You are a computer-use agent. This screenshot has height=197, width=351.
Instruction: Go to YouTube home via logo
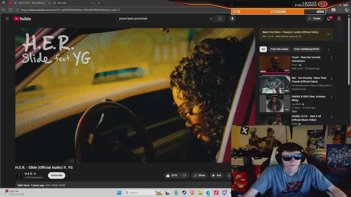coord(22,19)
